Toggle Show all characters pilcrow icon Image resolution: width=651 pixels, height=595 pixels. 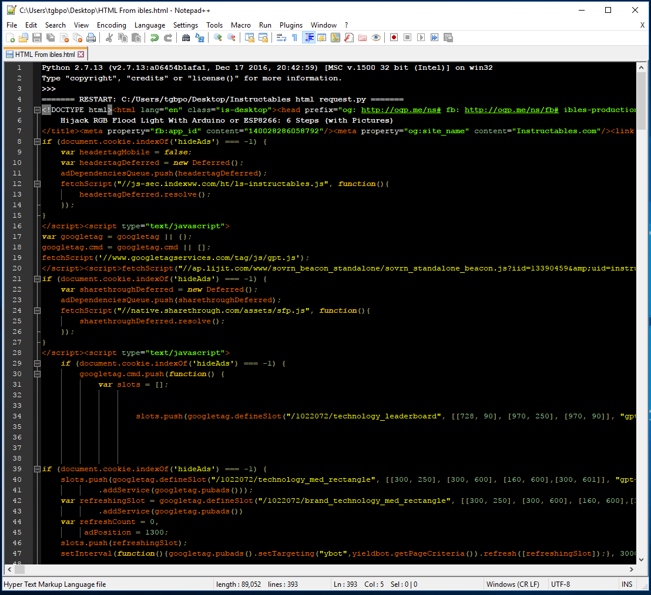click(294, 38)
